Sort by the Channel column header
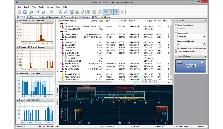The width and height of the screenshot is (223, 129). [x=94, y=21]
